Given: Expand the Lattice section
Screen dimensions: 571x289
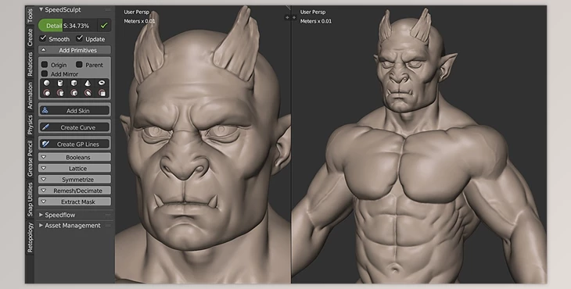Looking at the screenshot, I should pos(74,168).
